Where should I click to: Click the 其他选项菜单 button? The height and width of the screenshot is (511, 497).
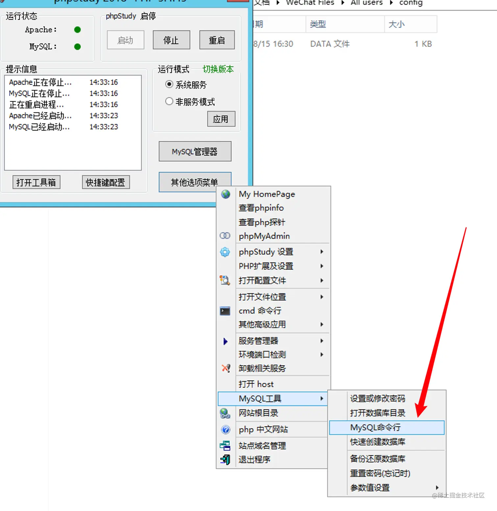coord(195,182)
